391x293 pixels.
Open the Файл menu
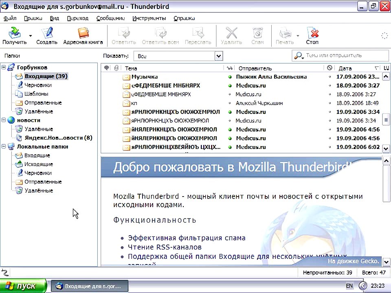click(x=10, y=18)
